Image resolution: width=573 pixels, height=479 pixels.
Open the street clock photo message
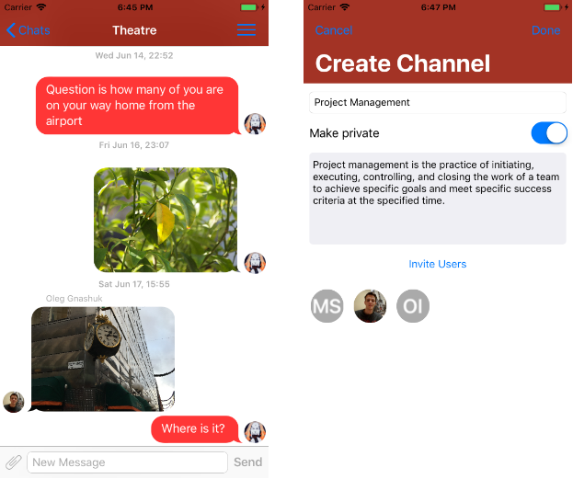[x=103, y=358]
